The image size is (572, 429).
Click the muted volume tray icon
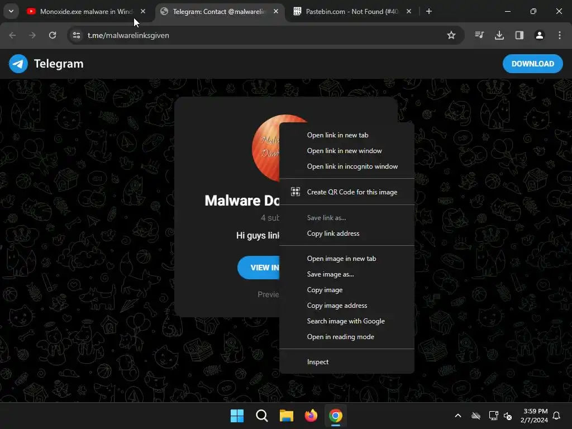pyautogui.click(x=508, y=416)
